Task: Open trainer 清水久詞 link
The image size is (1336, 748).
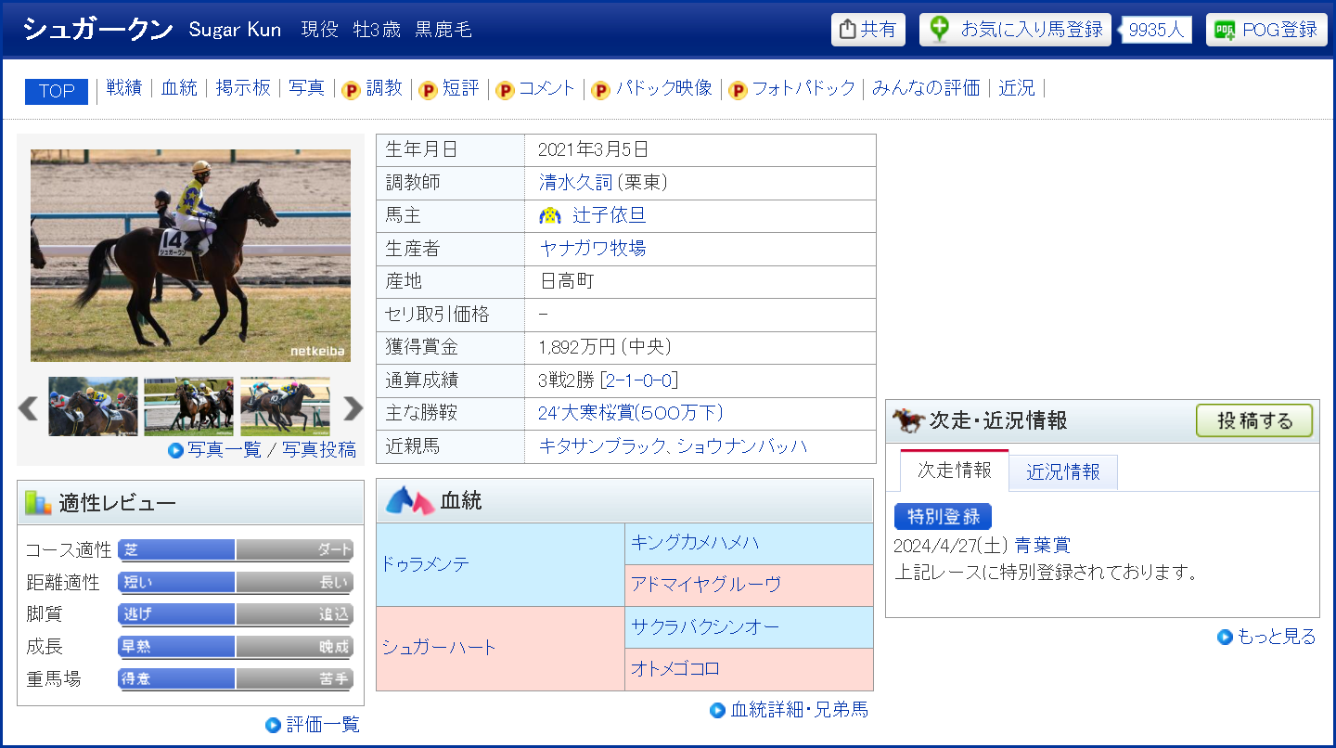Action: coord(575,183)
